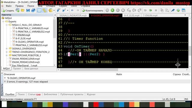Click the Save floppy disk icon
The height and width of the screenshot is (108, 192).
(x=28, y=10)
